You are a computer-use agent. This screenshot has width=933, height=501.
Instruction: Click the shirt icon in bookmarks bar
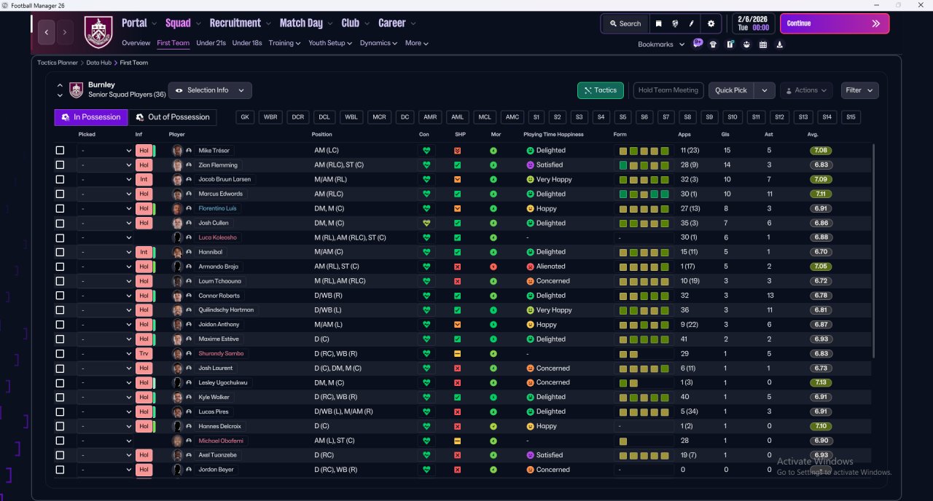pyautogui.click(x=713, y=44)
